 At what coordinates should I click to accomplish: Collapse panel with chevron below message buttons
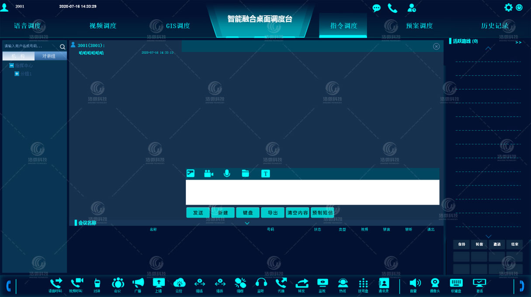[247, 223]
